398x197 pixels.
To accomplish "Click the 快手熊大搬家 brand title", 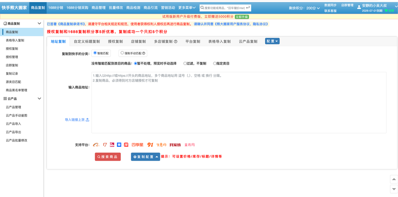I will [14, 8].
